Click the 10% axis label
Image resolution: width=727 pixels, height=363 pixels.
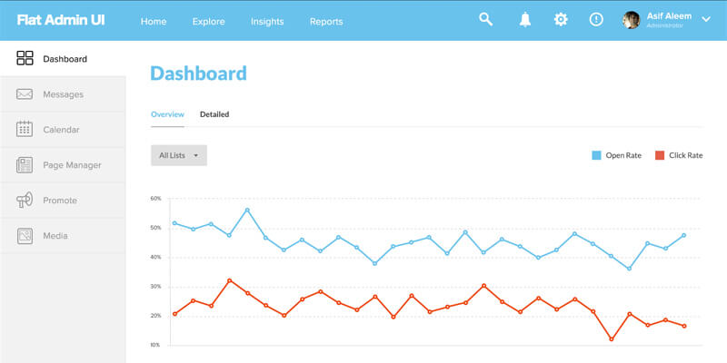click(155, 345)
